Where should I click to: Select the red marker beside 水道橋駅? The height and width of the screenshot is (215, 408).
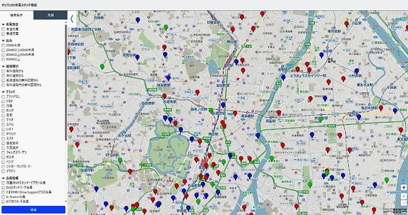tap(164, 96)
